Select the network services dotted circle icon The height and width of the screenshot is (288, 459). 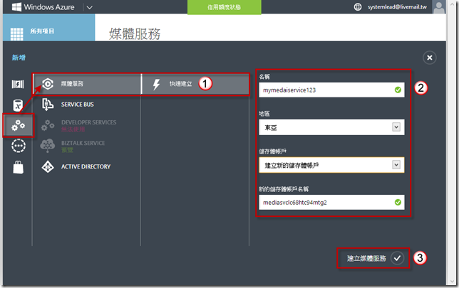19,146
